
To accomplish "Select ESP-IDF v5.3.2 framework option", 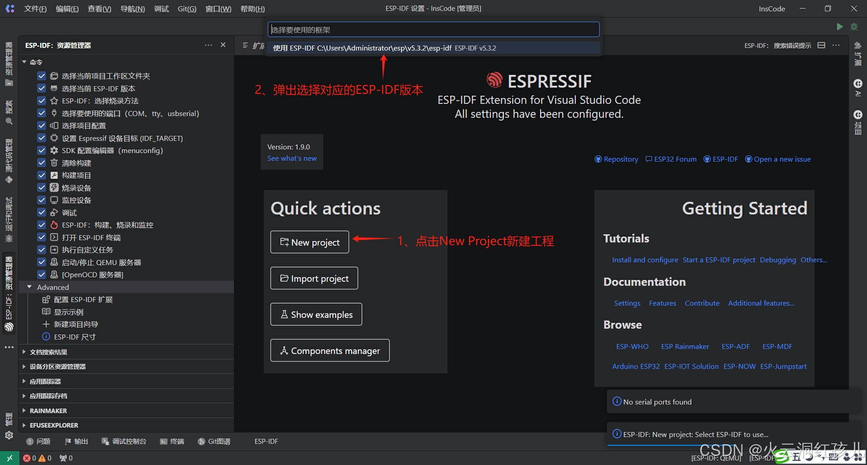I will (x=433, y=48).
